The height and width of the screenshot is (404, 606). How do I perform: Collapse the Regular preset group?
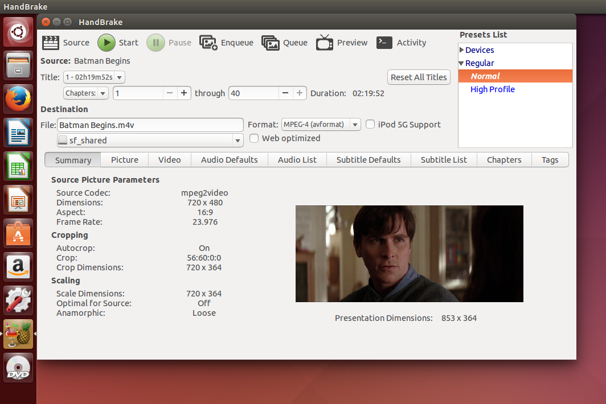(x=462, y=63)
